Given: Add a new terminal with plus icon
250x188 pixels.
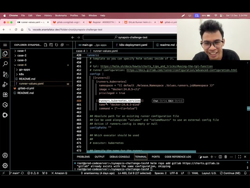Looking at the screenshot, I should [x=212, y=157].
